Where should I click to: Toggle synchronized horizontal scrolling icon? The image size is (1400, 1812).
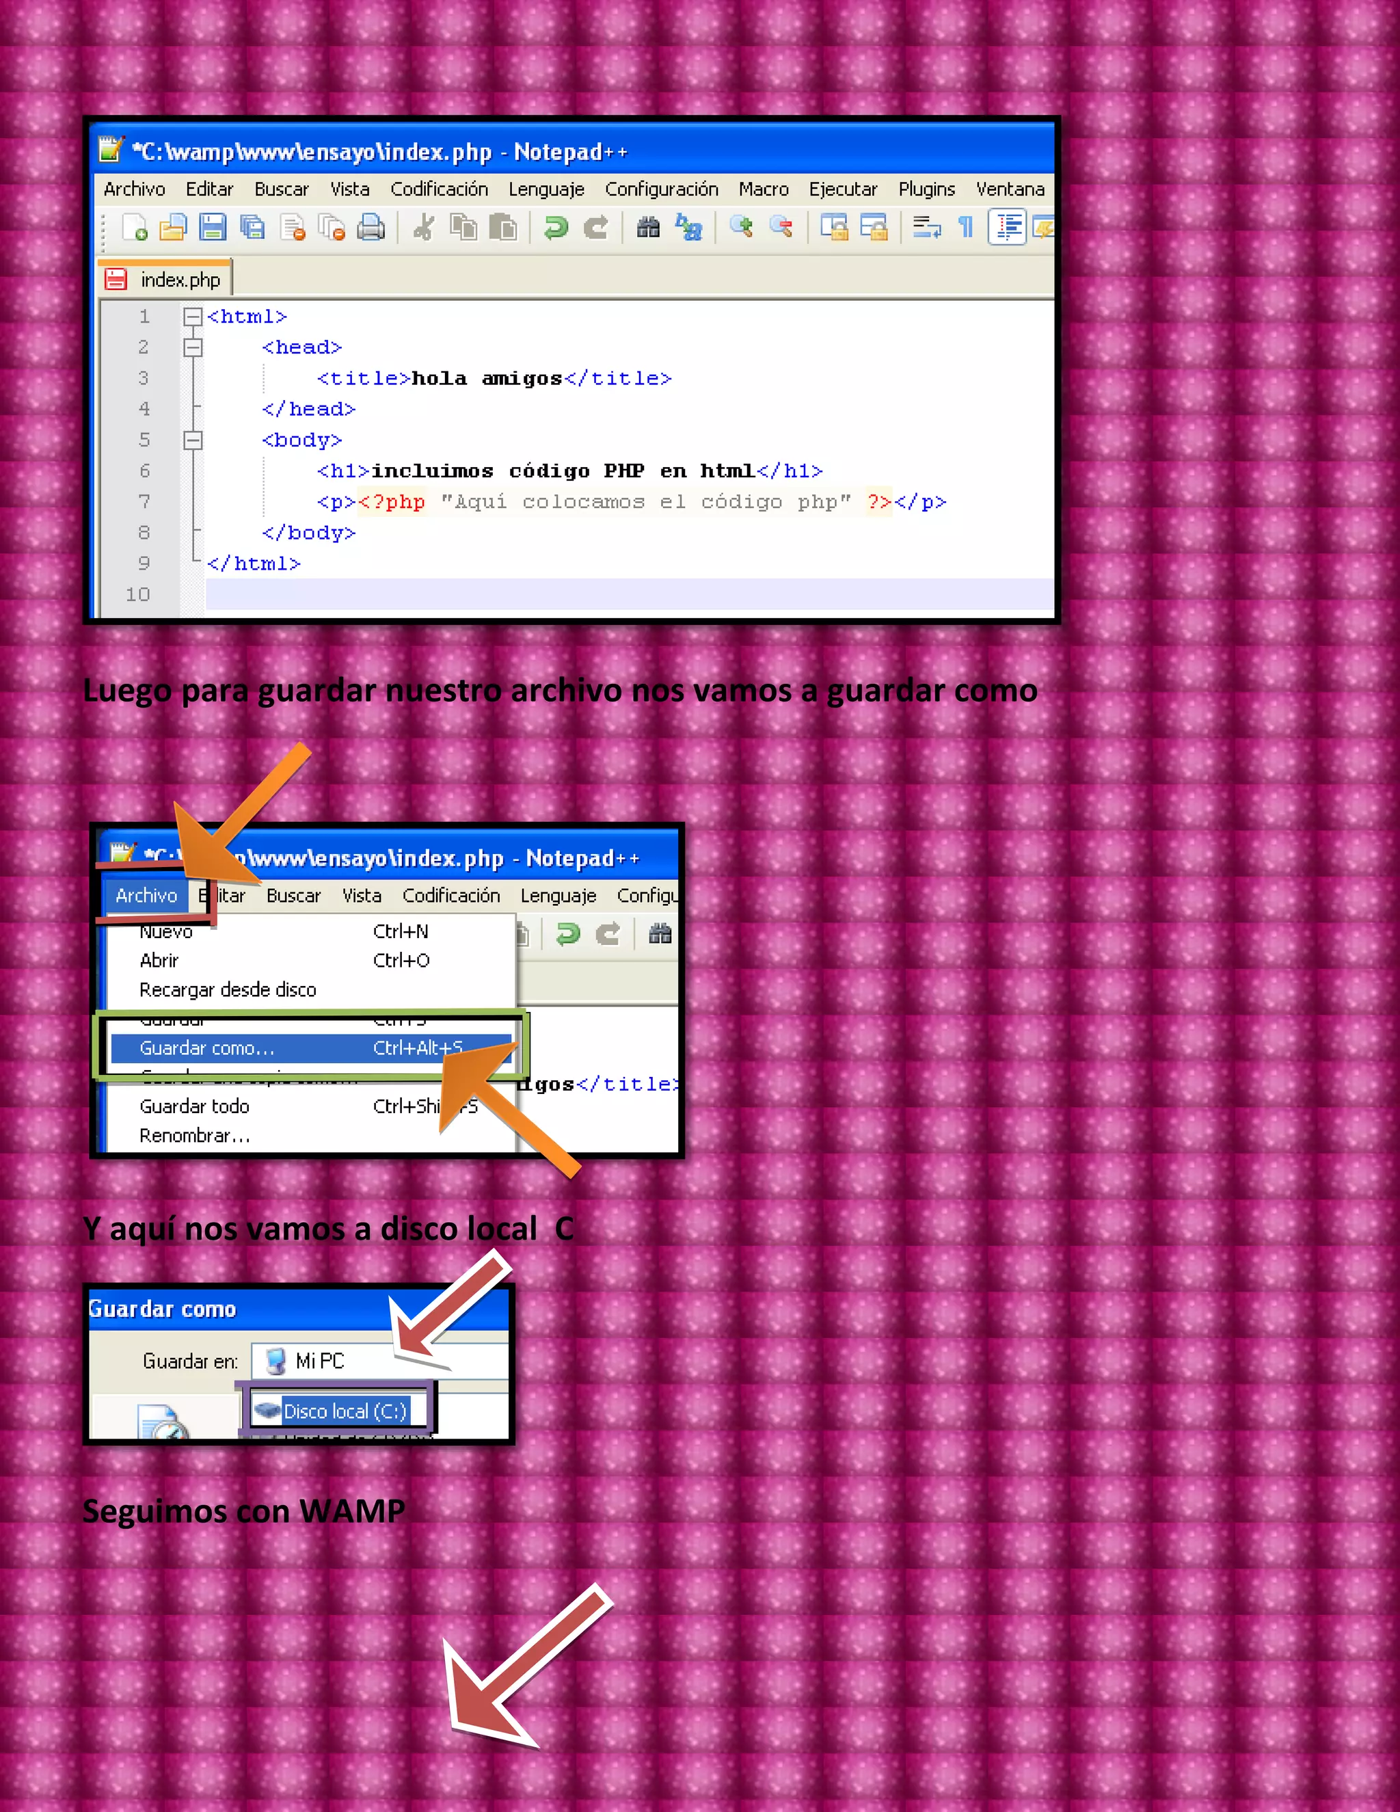tap(874, 226)
